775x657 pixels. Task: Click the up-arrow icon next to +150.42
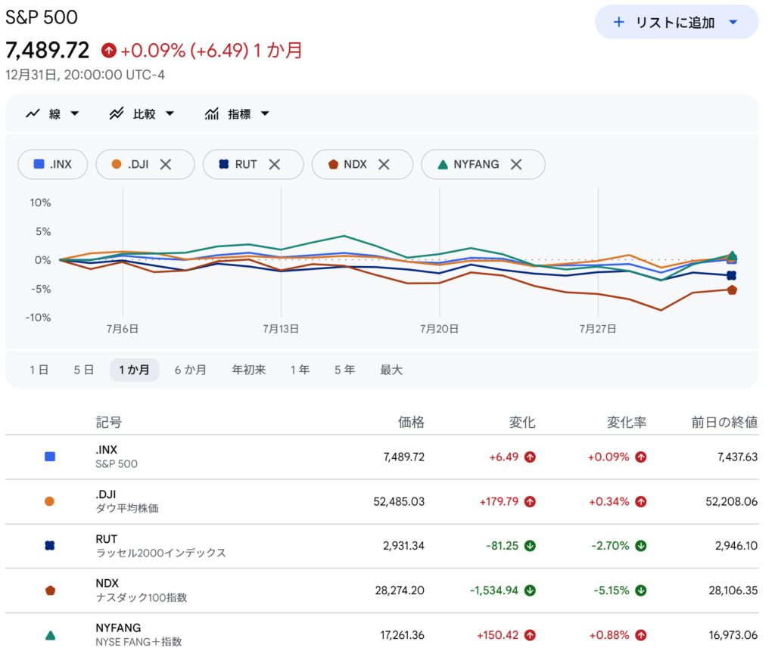pyautogui.click(x=530, y=635)
